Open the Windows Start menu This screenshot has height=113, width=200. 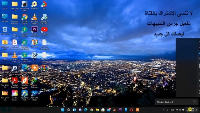(63, 110)
